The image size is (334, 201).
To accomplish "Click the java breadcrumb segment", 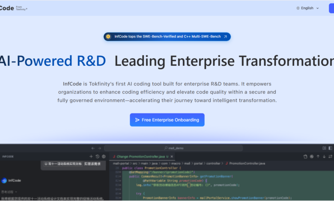I will (155, 163).
